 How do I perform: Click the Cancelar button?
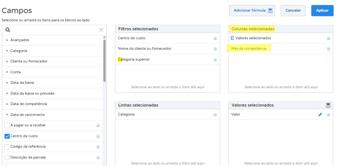293,10
